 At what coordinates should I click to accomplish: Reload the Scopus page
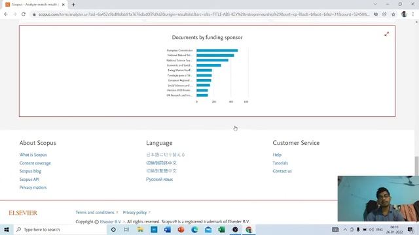[24, 14]
